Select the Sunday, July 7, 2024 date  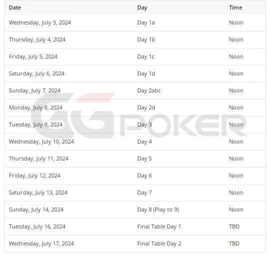(34, 90)
